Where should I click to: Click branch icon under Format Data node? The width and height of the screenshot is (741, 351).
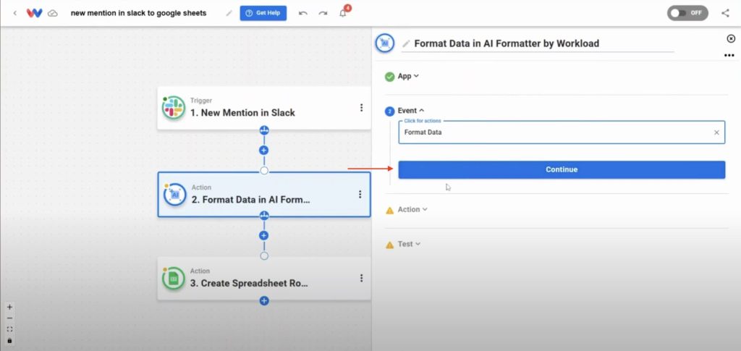(264, 216)
